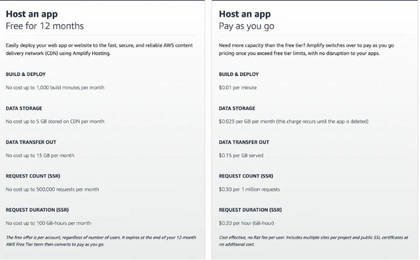The width and height of the screenshot is (420, 260).
Task: Click the "Cost effective, no flat fee" footnote
Action: (313, 241)
